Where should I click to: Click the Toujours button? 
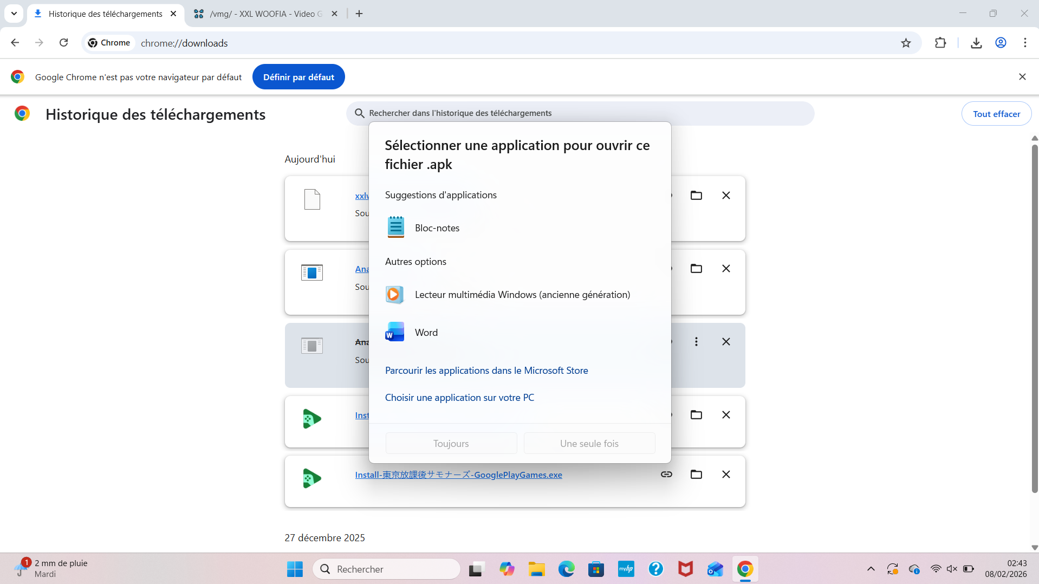tap(451, 443)
